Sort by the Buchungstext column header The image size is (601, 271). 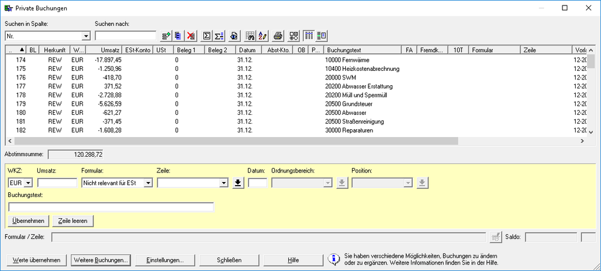[x=362, y=50]
